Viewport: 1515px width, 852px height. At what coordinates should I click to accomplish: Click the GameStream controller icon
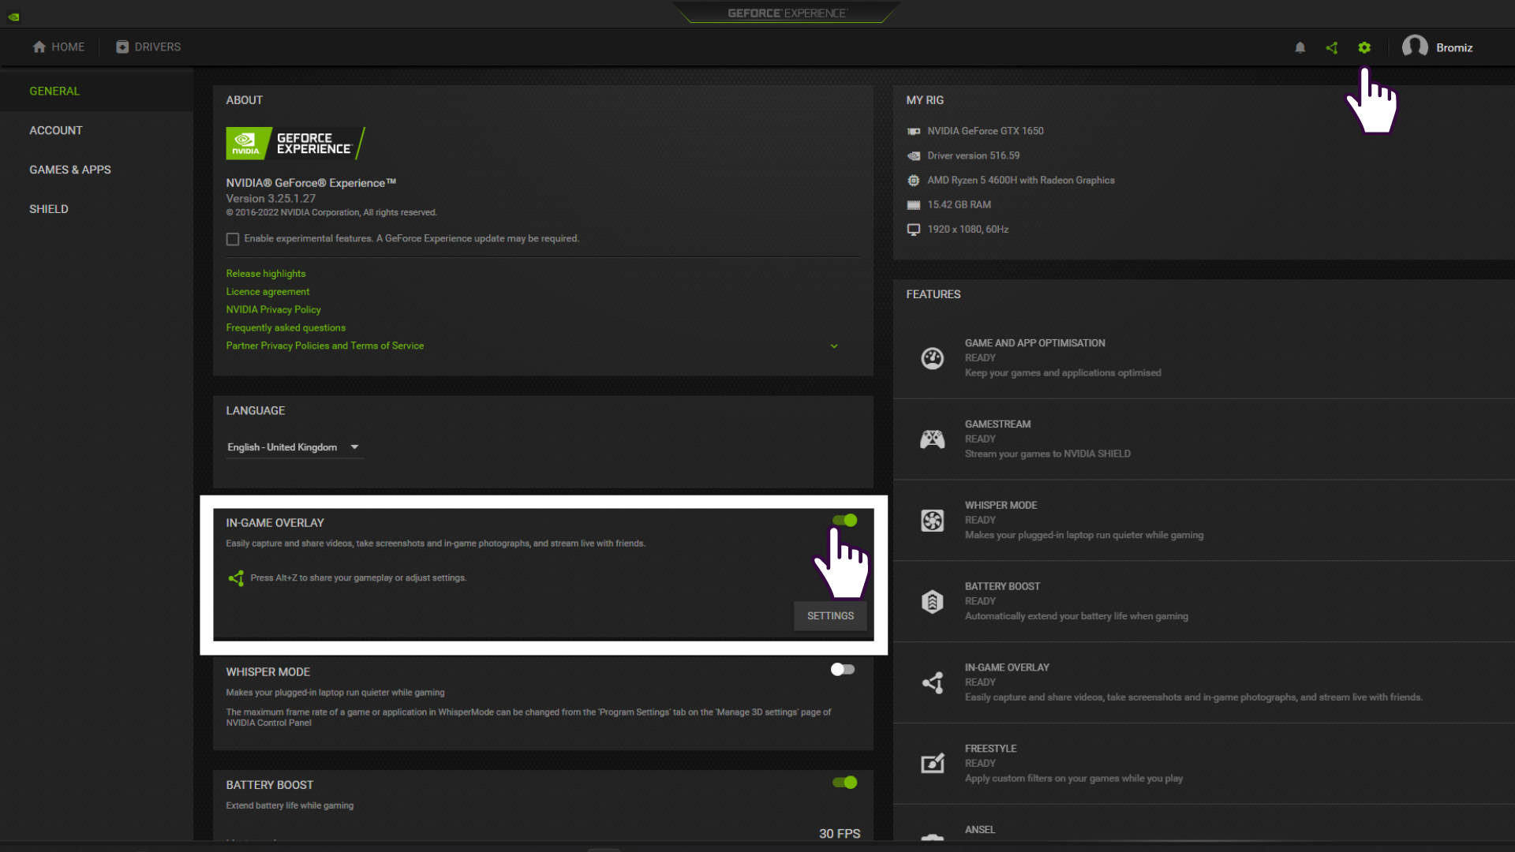click(x=932, y=439)
